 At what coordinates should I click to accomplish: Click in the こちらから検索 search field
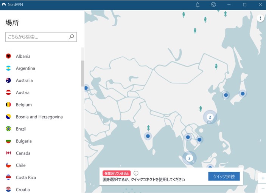[x=37, y=37]
